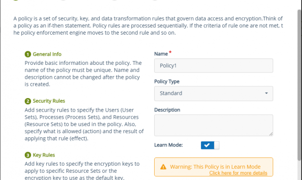Click inside the empty Description text area
This screenshot has height=180, width=302.
click(x=214, y=125)
